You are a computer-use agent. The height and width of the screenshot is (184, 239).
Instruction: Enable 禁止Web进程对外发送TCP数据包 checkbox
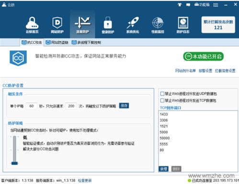162,100
